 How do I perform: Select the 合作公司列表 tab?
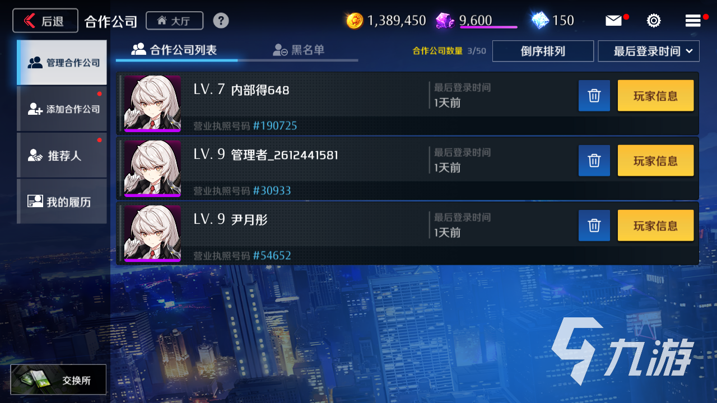tap(174, 50)
